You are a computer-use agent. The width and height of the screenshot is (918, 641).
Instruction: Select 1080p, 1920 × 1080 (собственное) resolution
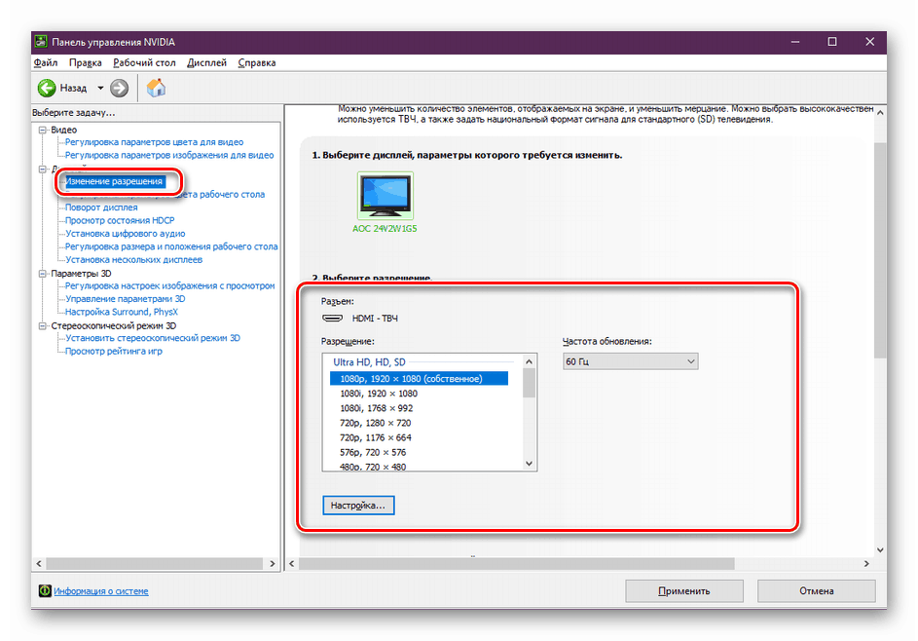tap(420, 379)
